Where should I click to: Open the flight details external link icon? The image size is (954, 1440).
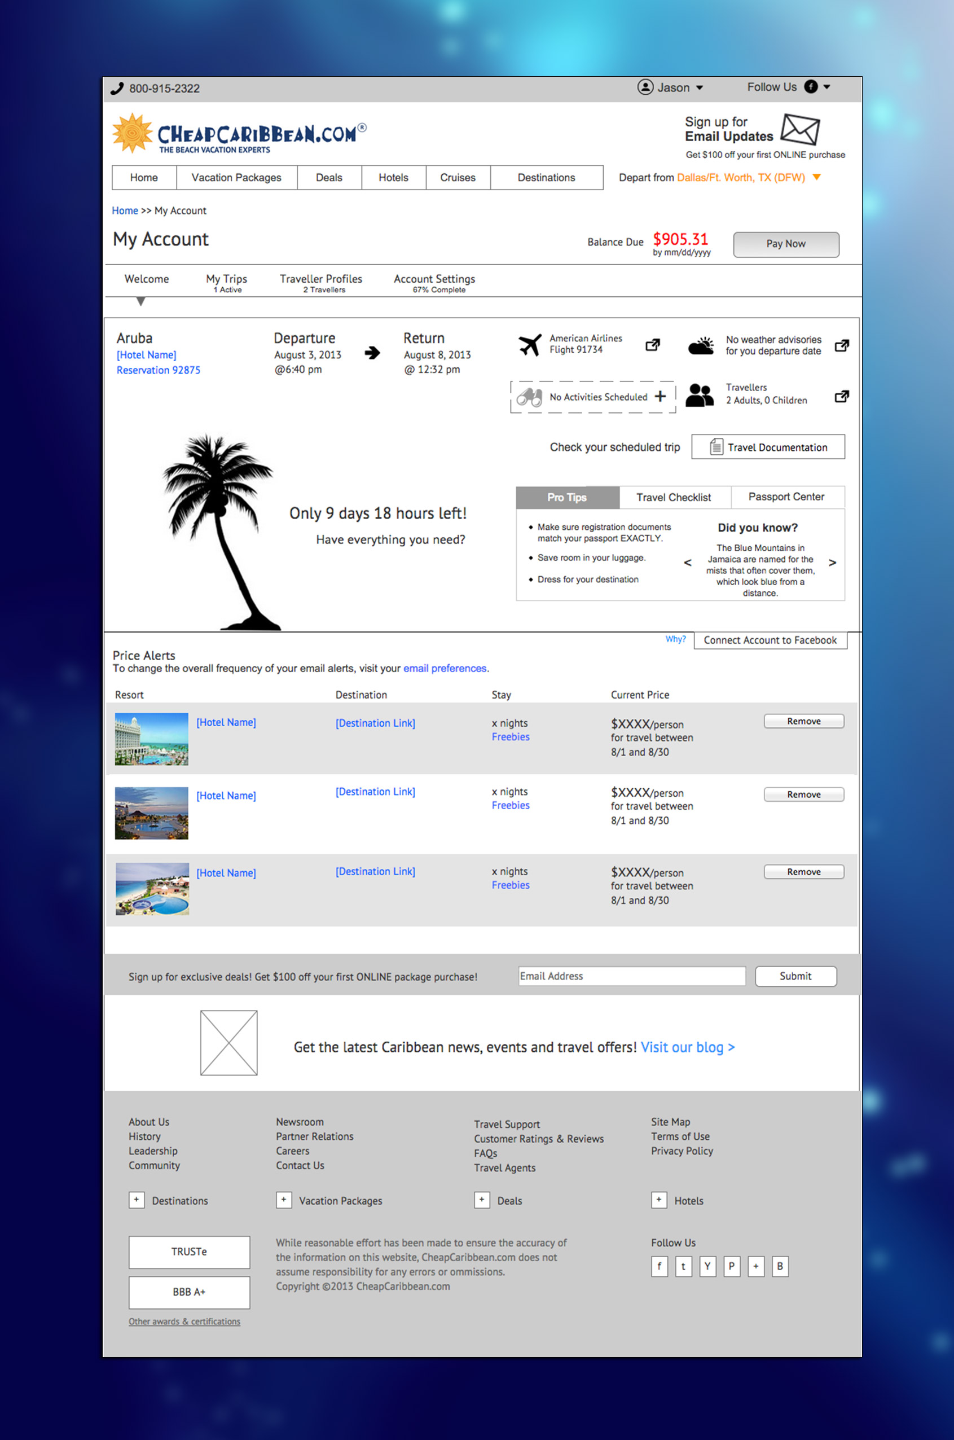(x=652, y=345)
